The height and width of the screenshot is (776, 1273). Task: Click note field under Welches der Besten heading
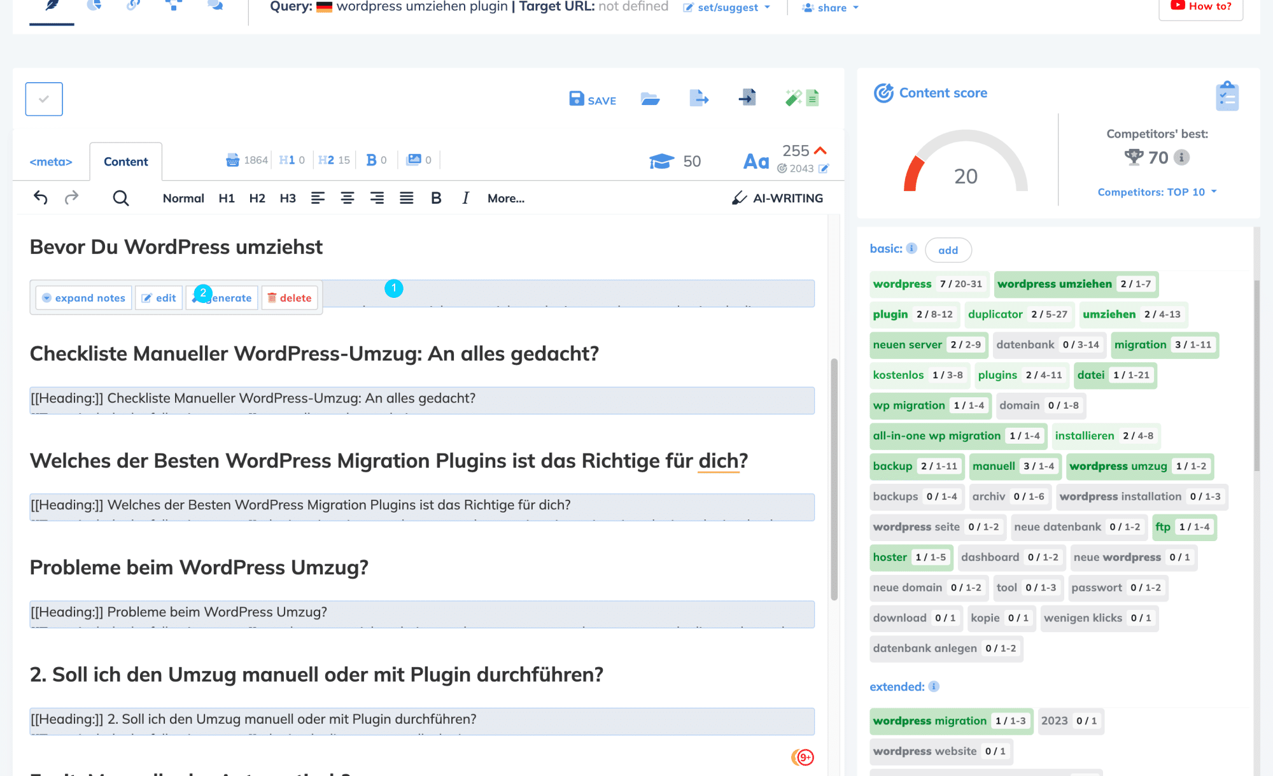[x=422, y=507]
